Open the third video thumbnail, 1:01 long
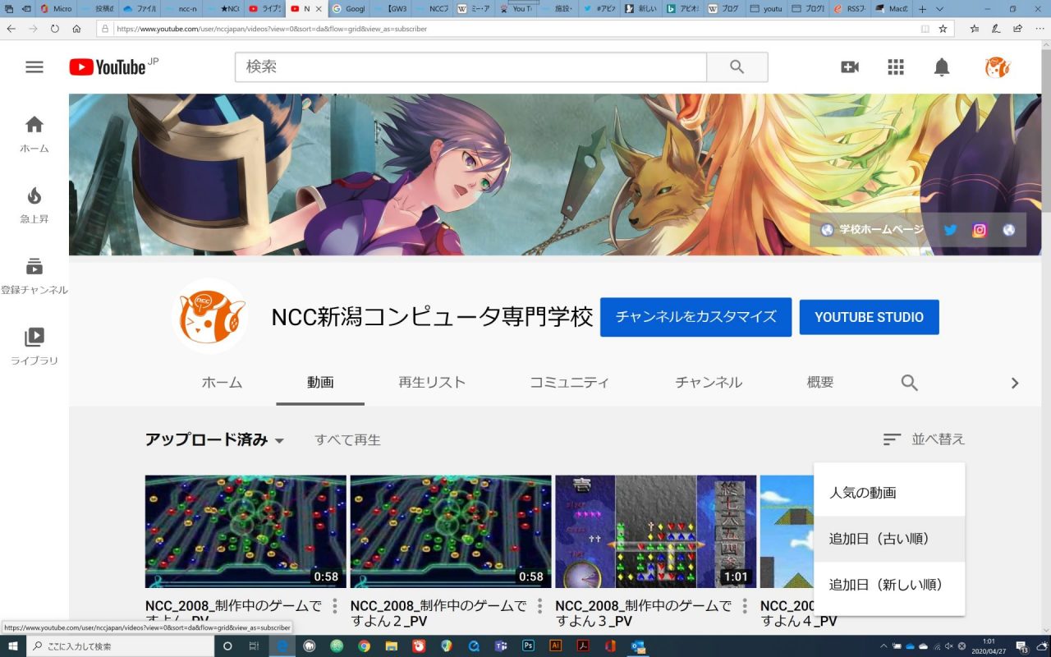 click(655, 531)
